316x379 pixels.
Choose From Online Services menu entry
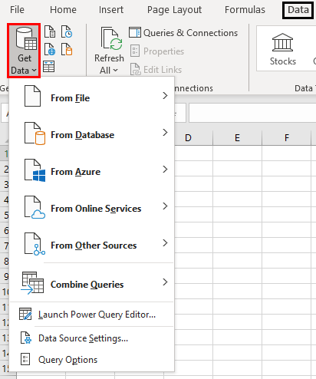click(92, 207)
